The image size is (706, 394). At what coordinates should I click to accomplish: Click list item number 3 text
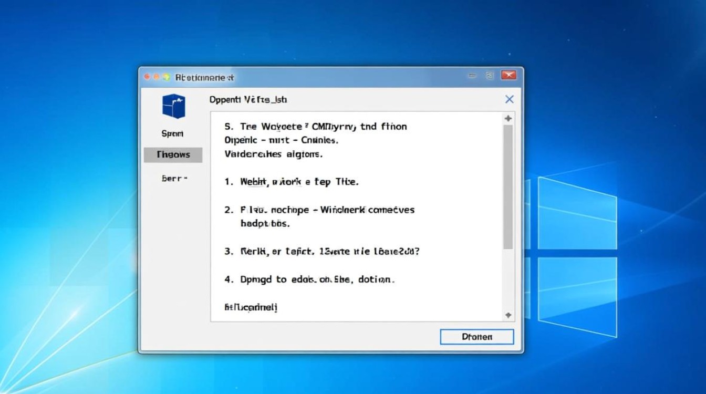point(329,251)
